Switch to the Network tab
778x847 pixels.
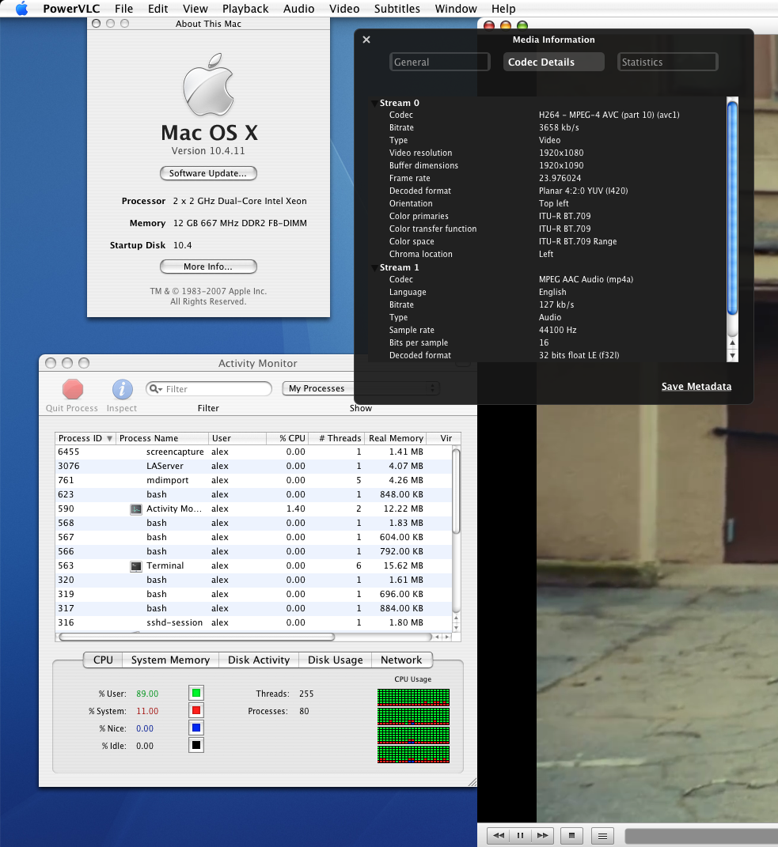[401, 660]
